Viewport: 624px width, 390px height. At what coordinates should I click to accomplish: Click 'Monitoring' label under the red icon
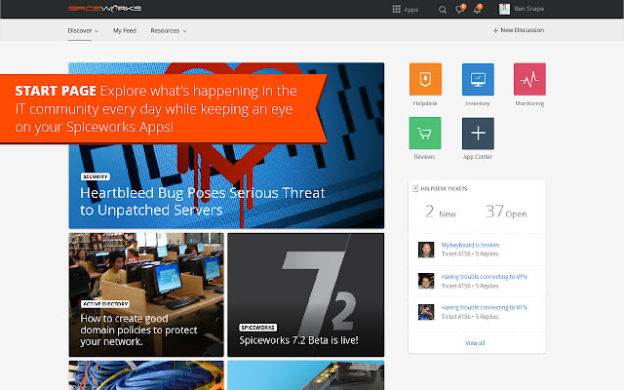coord(529,103)
